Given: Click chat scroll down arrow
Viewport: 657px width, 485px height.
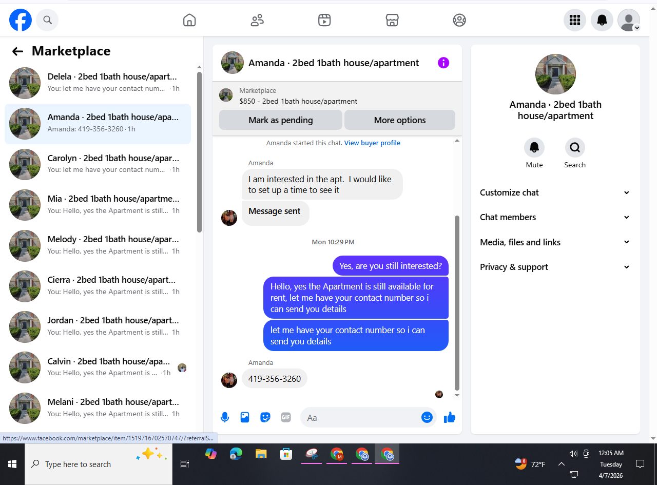Looking at the screenshot, I should coord(457,395).
